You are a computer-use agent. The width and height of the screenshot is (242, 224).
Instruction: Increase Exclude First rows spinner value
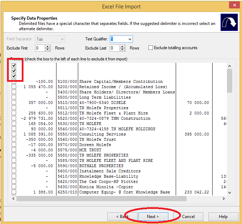[x=48, y=46]
